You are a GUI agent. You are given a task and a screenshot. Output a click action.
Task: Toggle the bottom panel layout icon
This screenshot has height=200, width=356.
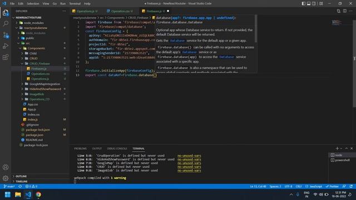pos(309,3)
